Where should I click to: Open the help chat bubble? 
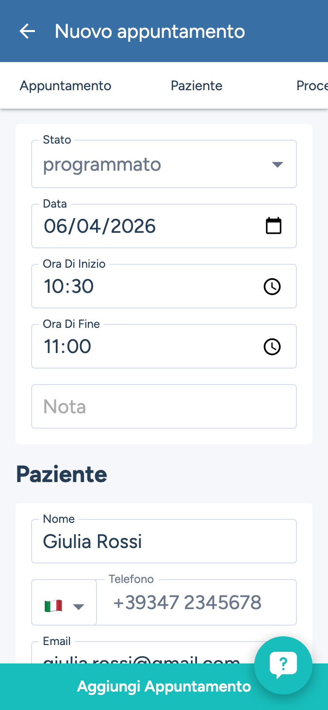tap(283, 665)
